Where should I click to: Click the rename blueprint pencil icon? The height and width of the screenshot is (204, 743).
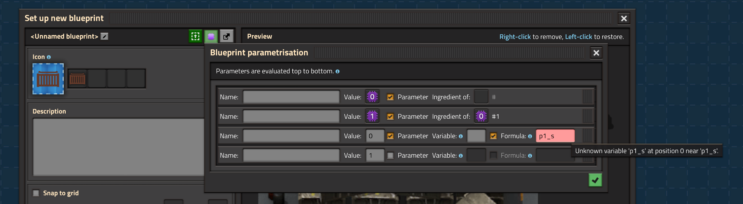pyautogui.click(x=104, y=36)
